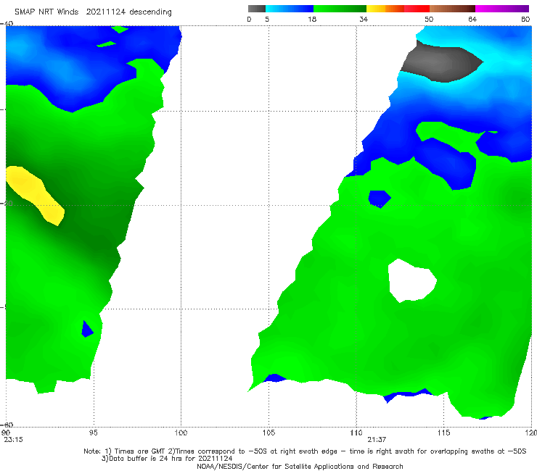Click the legend label "64"

[x=472, y=19]
